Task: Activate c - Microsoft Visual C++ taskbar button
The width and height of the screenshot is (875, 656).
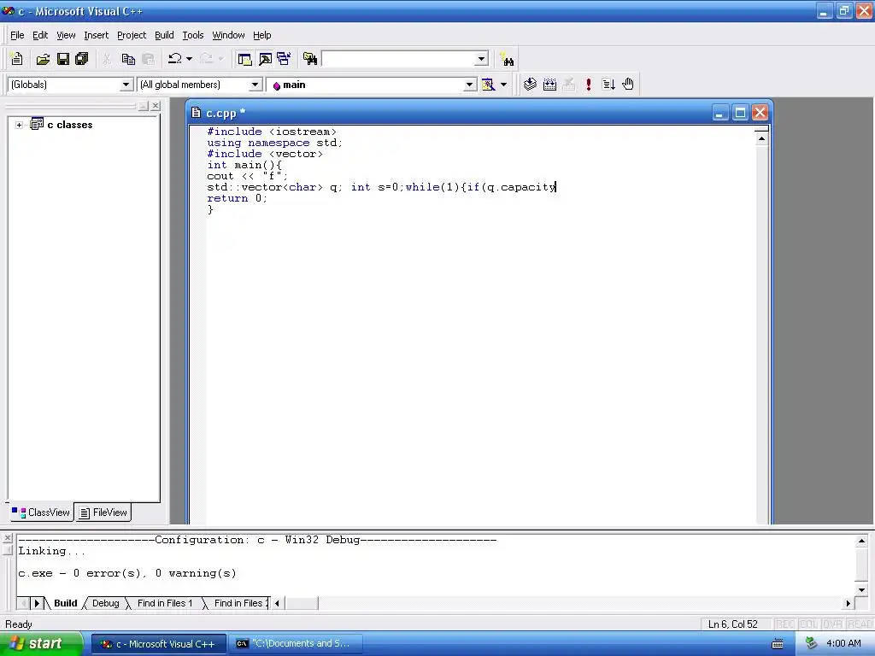Action: tap(159, 644)
